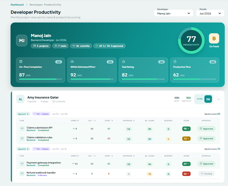Click the check icon in the approved-hours chip
Viewport: 228px width, 186px height.
coord(97,46)
